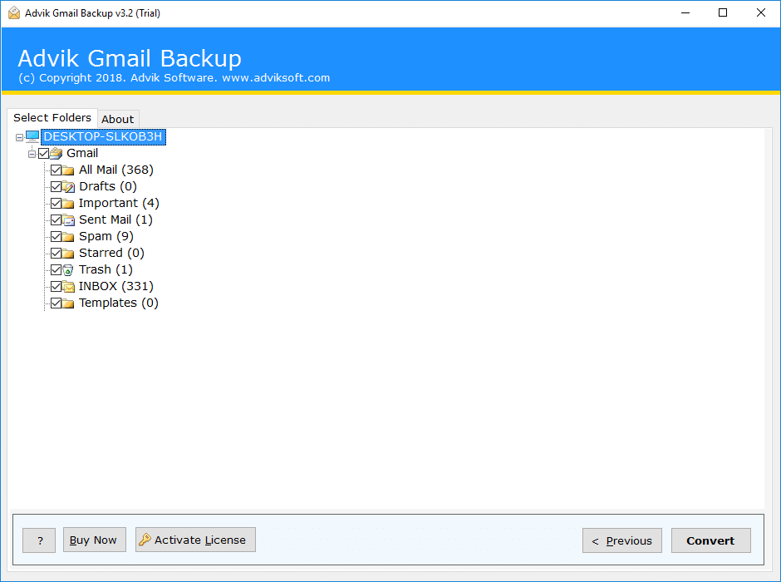Disable the Trash (1) checkbox
The image size is (781, 582).
(x=56, y=269)
